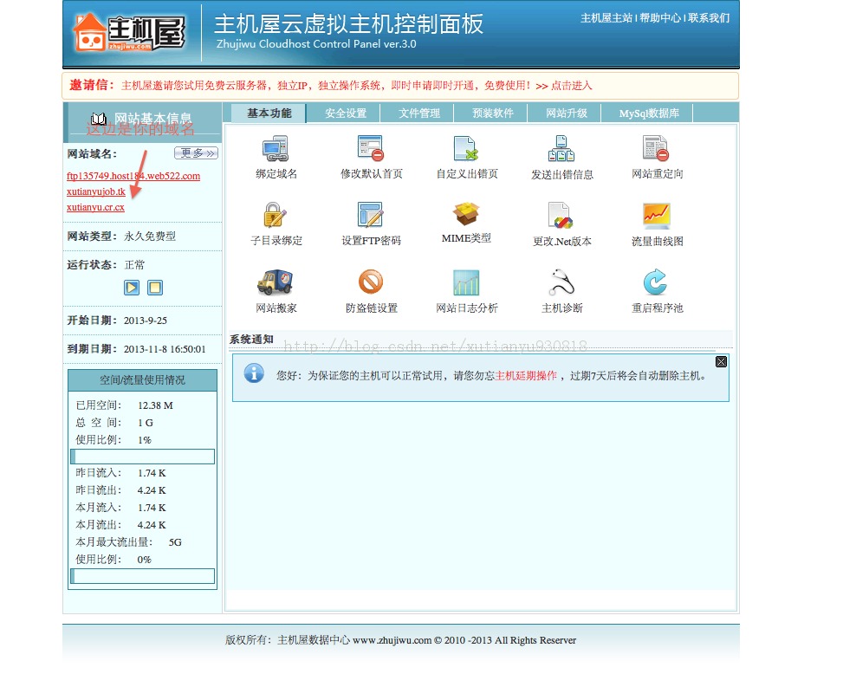Click the blue info icon in notification
Screen dimensions: 856x674
254,373
